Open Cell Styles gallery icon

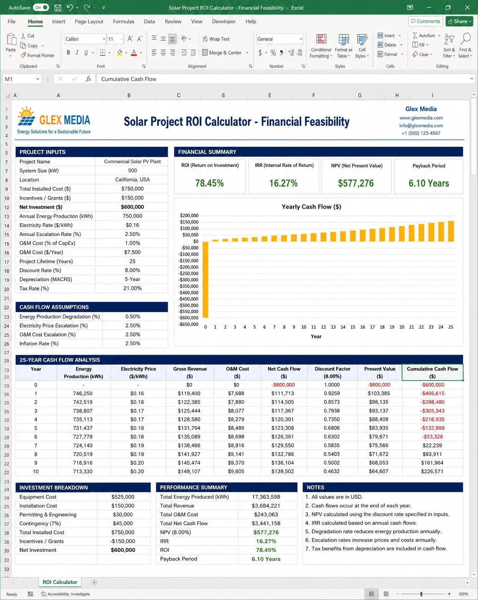(362, 39)
